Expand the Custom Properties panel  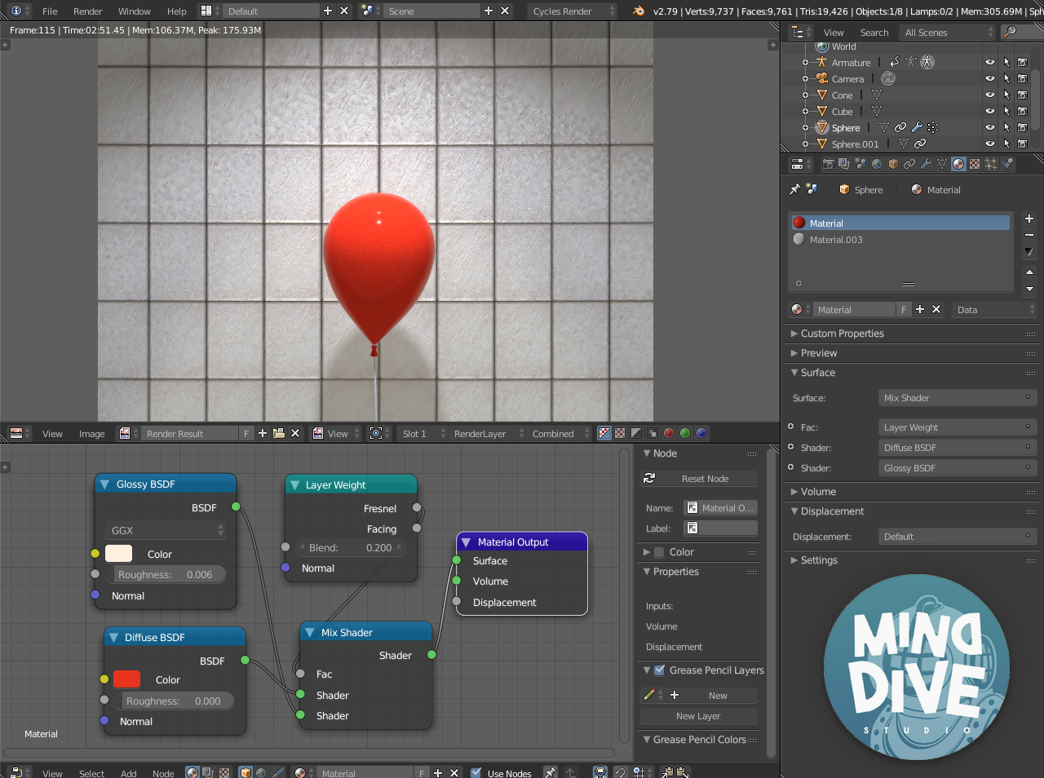point(842,334)
